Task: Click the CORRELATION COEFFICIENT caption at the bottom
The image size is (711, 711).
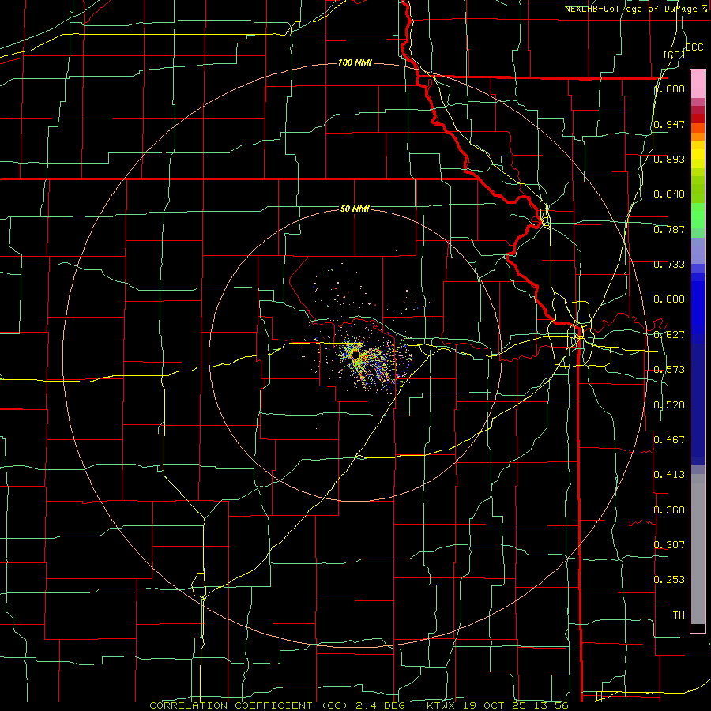Action: (359, 705)
